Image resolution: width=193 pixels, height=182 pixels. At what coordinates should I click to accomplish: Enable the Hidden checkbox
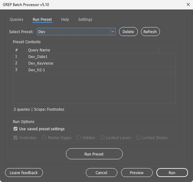pos(79,138)
